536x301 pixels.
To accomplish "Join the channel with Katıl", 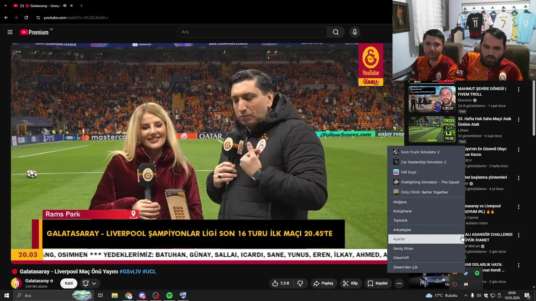I will [69, 283].
